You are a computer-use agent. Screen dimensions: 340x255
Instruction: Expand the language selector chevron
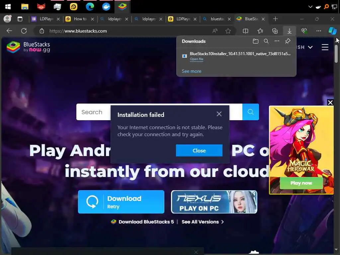tap(310, 47)
